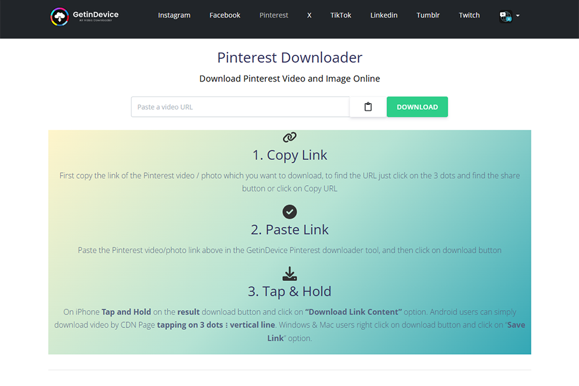Click the chain link icon above Copy Link
Viewport: 579px width, 386px height.
point(289,137)
